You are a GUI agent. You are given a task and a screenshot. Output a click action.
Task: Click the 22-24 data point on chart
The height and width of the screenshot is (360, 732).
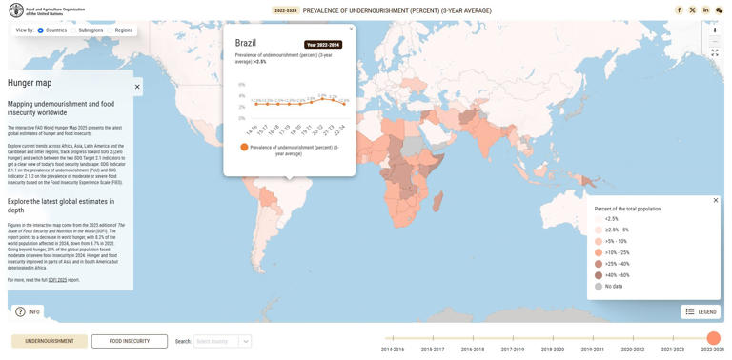click(344, 104)
